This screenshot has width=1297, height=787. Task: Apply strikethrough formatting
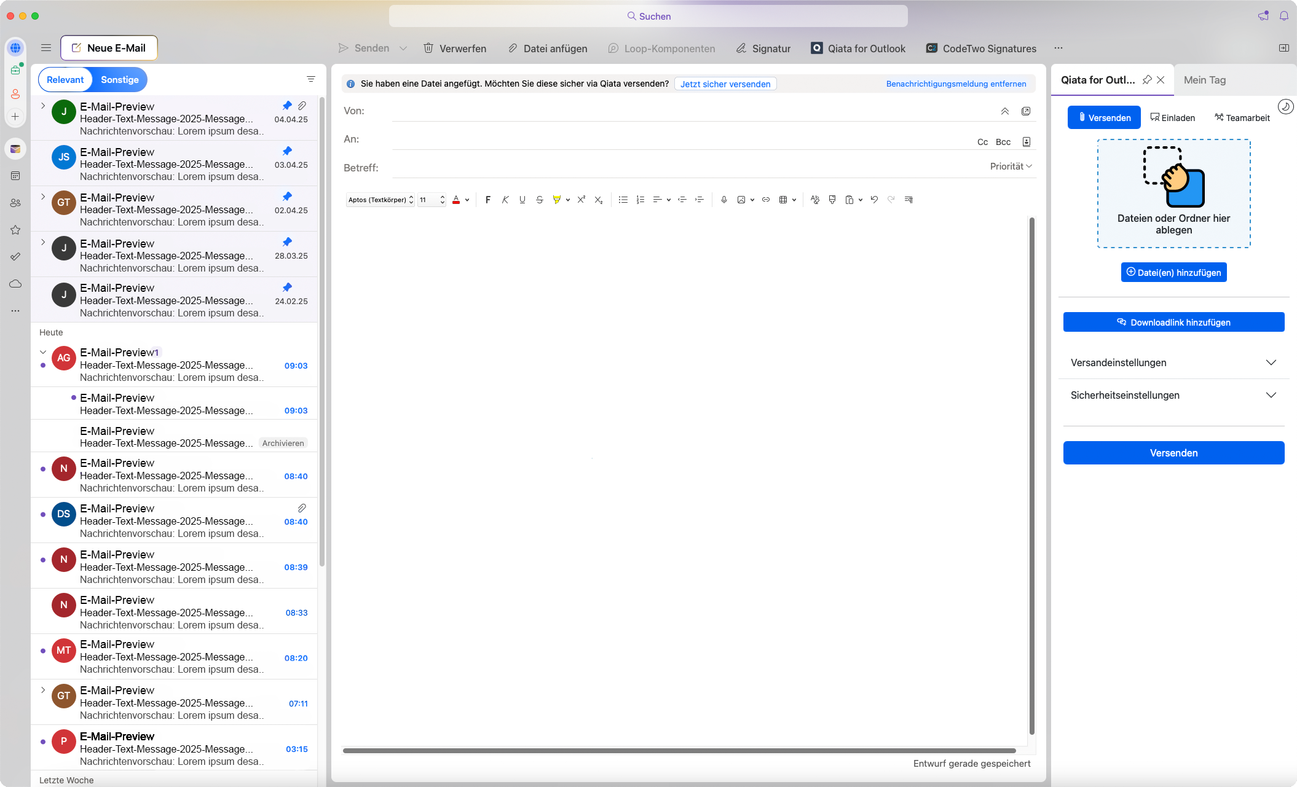pos(539,200)
